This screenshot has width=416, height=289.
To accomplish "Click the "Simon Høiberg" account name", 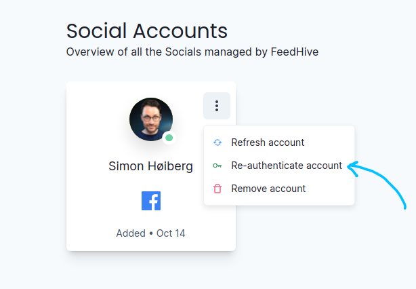I will (150, 166).
